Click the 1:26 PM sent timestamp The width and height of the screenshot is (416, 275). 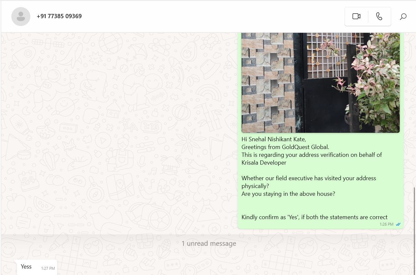(x=386, y=224)
